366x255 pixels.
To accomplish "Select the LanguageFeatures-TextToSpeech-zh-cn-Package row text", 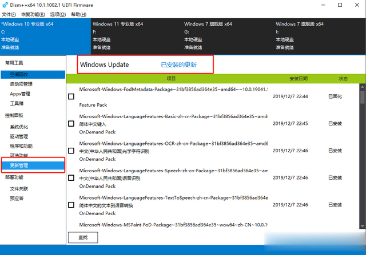I will (x=174, y=198).
